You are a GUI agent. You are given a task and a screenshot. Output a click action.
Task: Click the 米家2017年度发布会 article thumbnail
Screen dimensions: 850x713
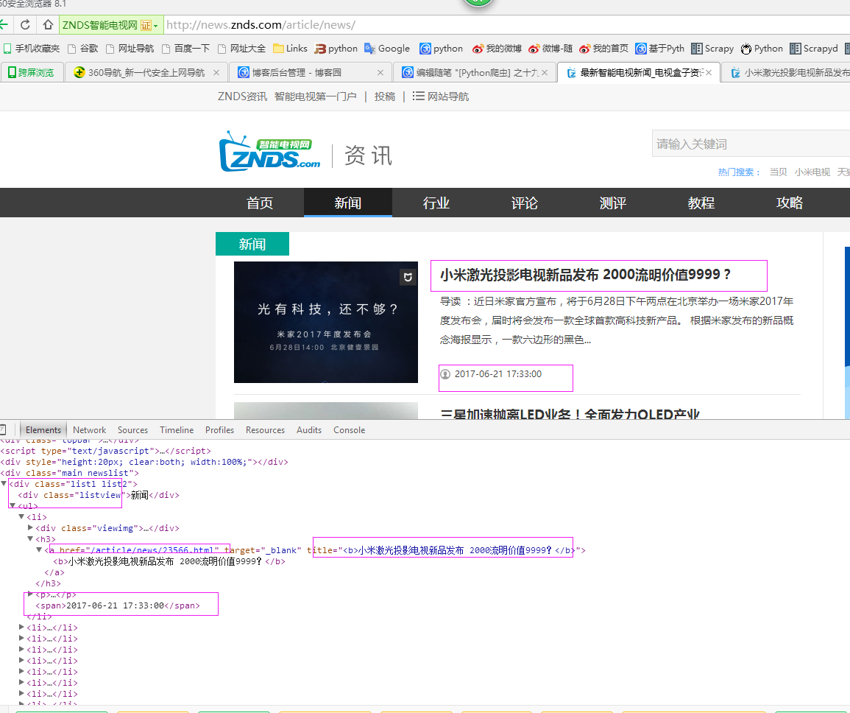(326, 323)
